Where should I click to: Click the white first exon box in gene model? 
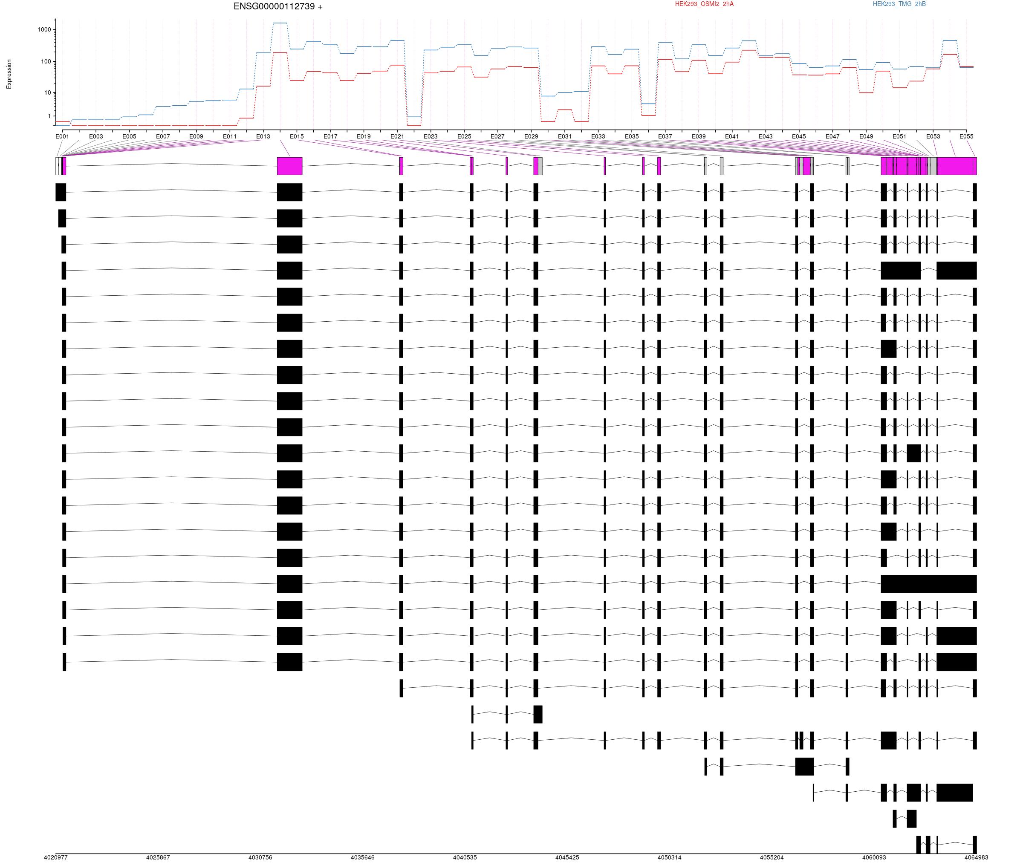click(x=57, y=166)
